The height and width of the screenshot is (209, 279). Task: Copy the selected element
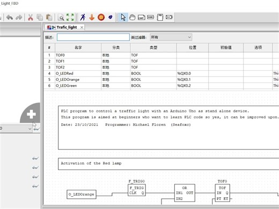coord(40,17)
